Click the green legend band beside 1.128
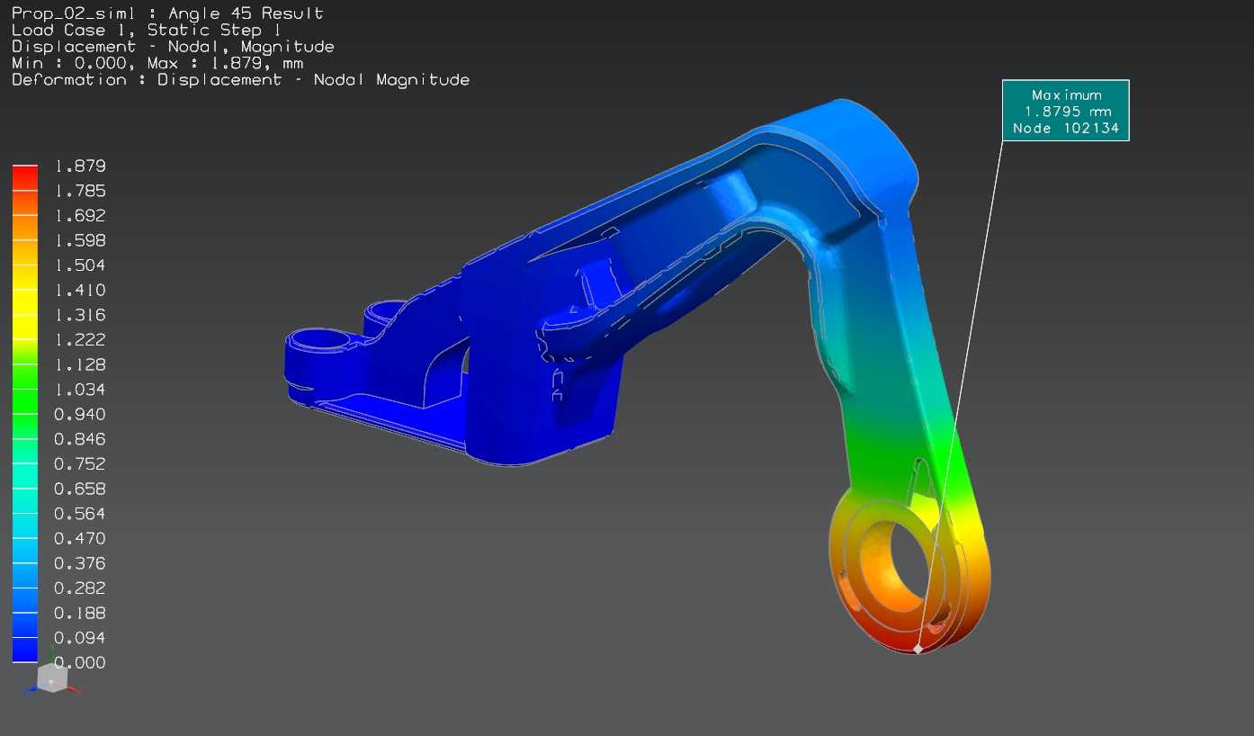 pyautogui.click(x=25, y=376)
